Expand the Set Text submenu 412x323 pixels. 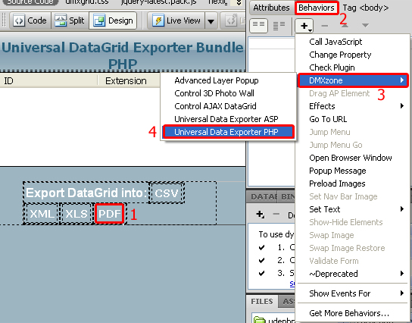tap(353, 209)
